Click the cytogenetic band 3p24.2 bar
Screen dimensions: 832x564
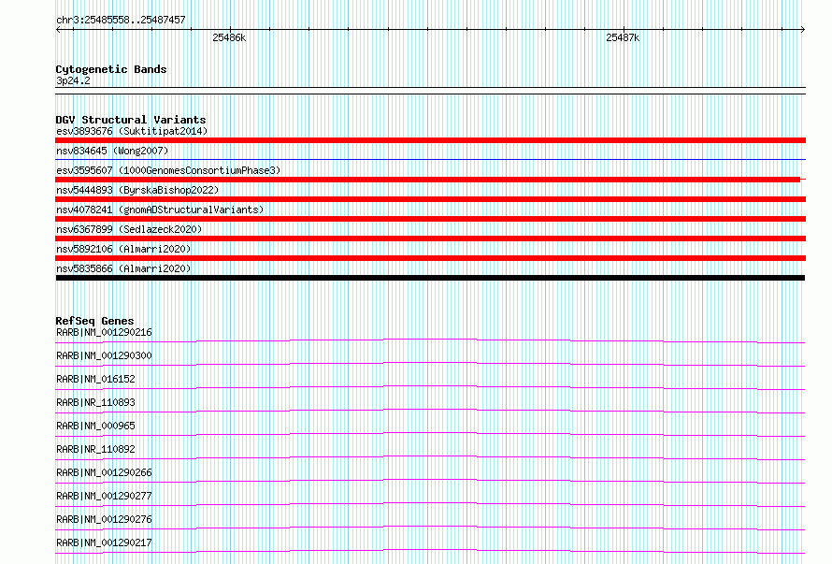430,91
